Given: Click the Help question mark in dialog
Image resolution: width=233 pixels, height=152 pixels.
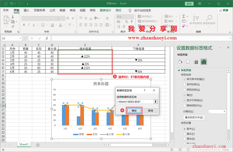Looking at the screenshot, I should (x=145, y=91).
